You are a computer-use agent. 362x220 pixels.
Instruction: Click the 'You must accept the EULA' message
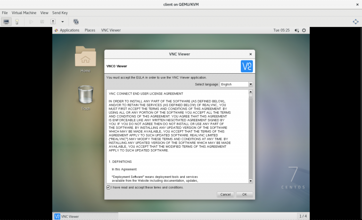coord(156,77)
